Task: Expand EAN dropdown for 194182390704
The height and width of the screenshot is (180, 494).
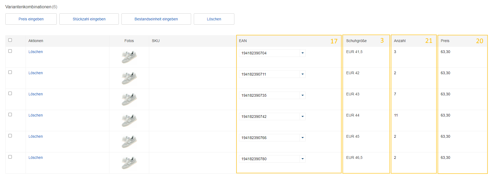Action: click(x=303, y=53)
